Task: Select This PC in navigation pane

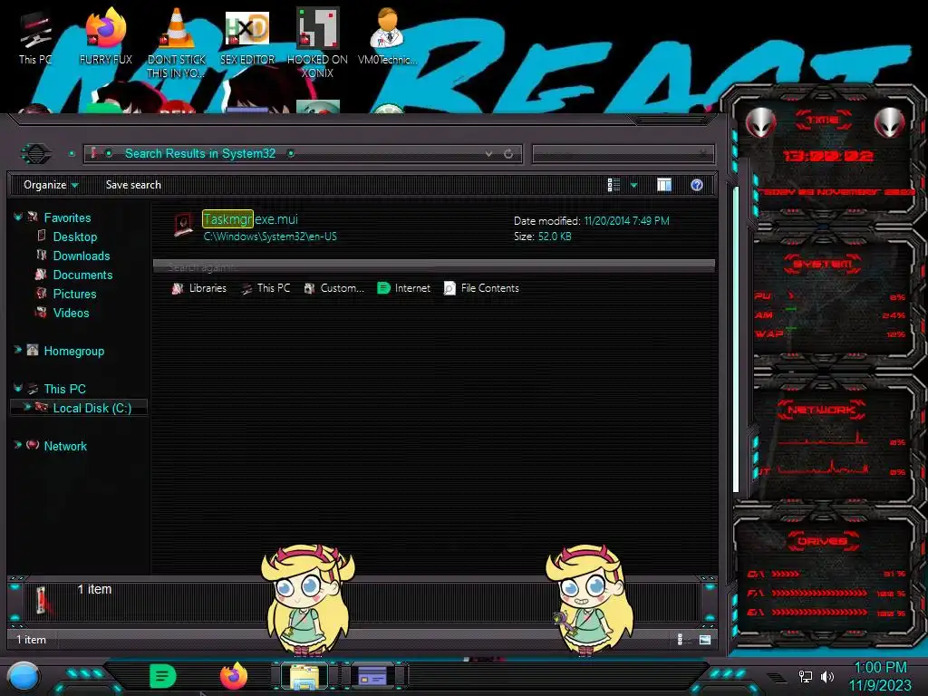Action: [64, 389]
